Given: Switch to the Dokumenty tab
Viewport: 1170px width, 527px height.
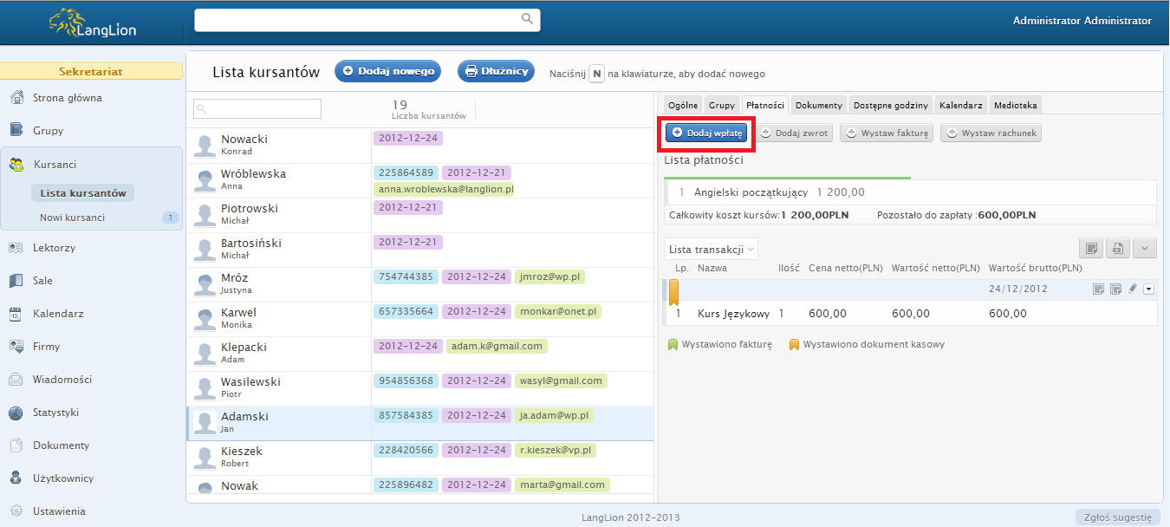Looking at the screenshot, I should (818, 105).
